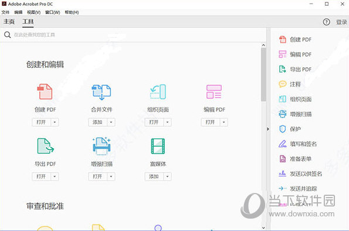Click 添加 button under 富媒体
The image size is (349, 231).
(x=154, y=177)
